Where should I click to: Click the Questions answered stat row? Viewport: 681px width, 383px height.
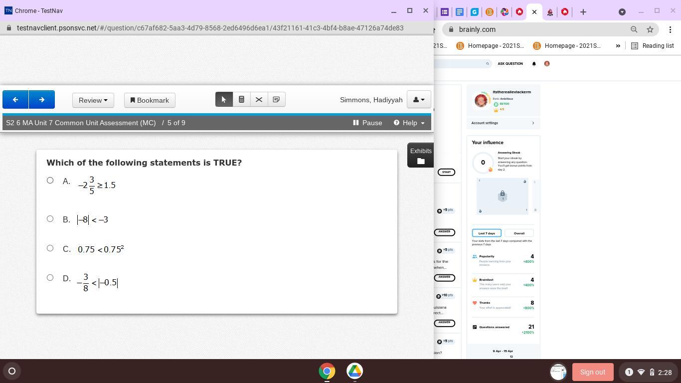503,329
